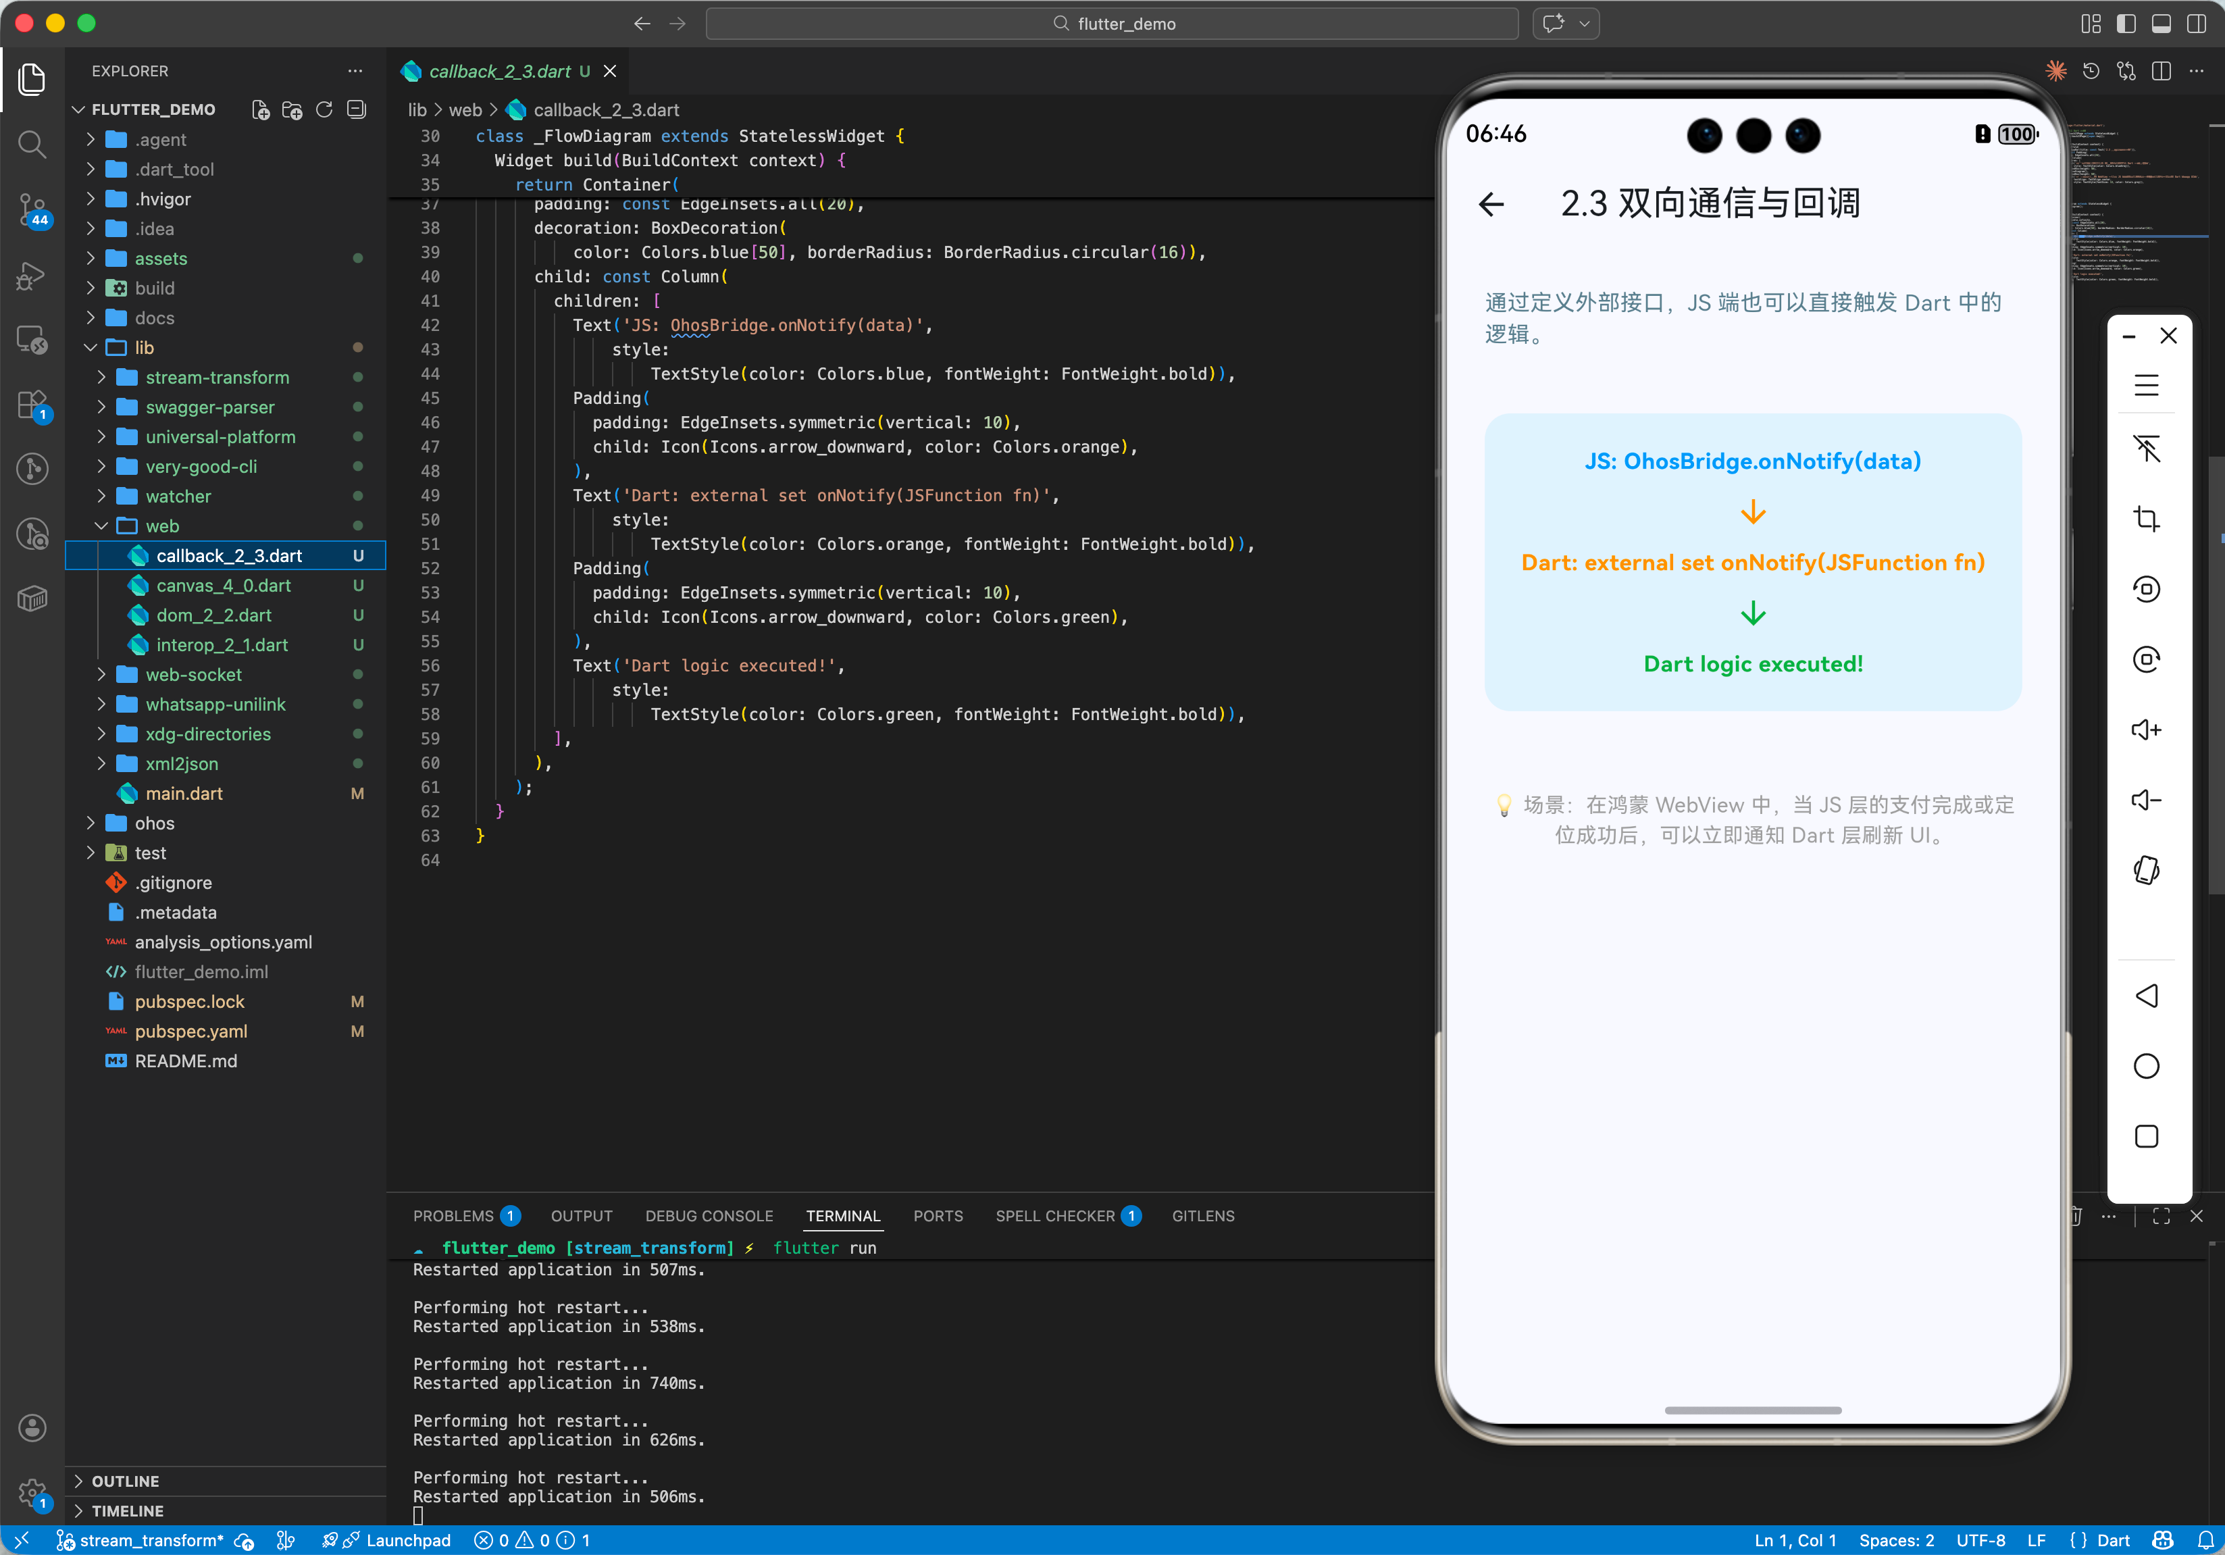The height and width of the screenshot is (1555, 2225).
Task: Open the Extensions view icon
Action: pyautogui.click(x=32, y=405)
